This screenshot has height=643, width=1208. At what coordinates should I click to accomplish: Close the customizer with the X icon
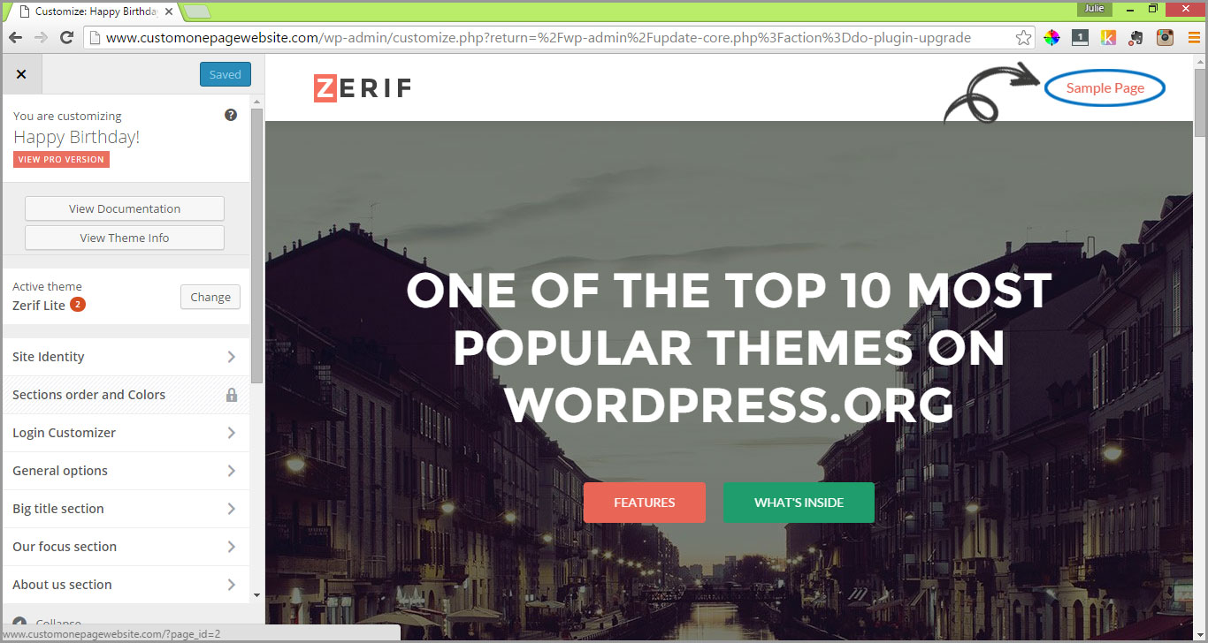click(x=21, y=74)
